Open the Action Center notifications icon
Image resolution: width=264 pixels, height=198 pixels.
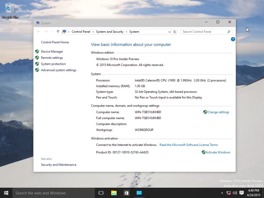click(242, 193)
